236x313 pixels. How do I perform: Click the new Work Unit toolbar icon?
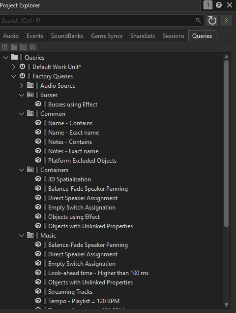(4, 47)
